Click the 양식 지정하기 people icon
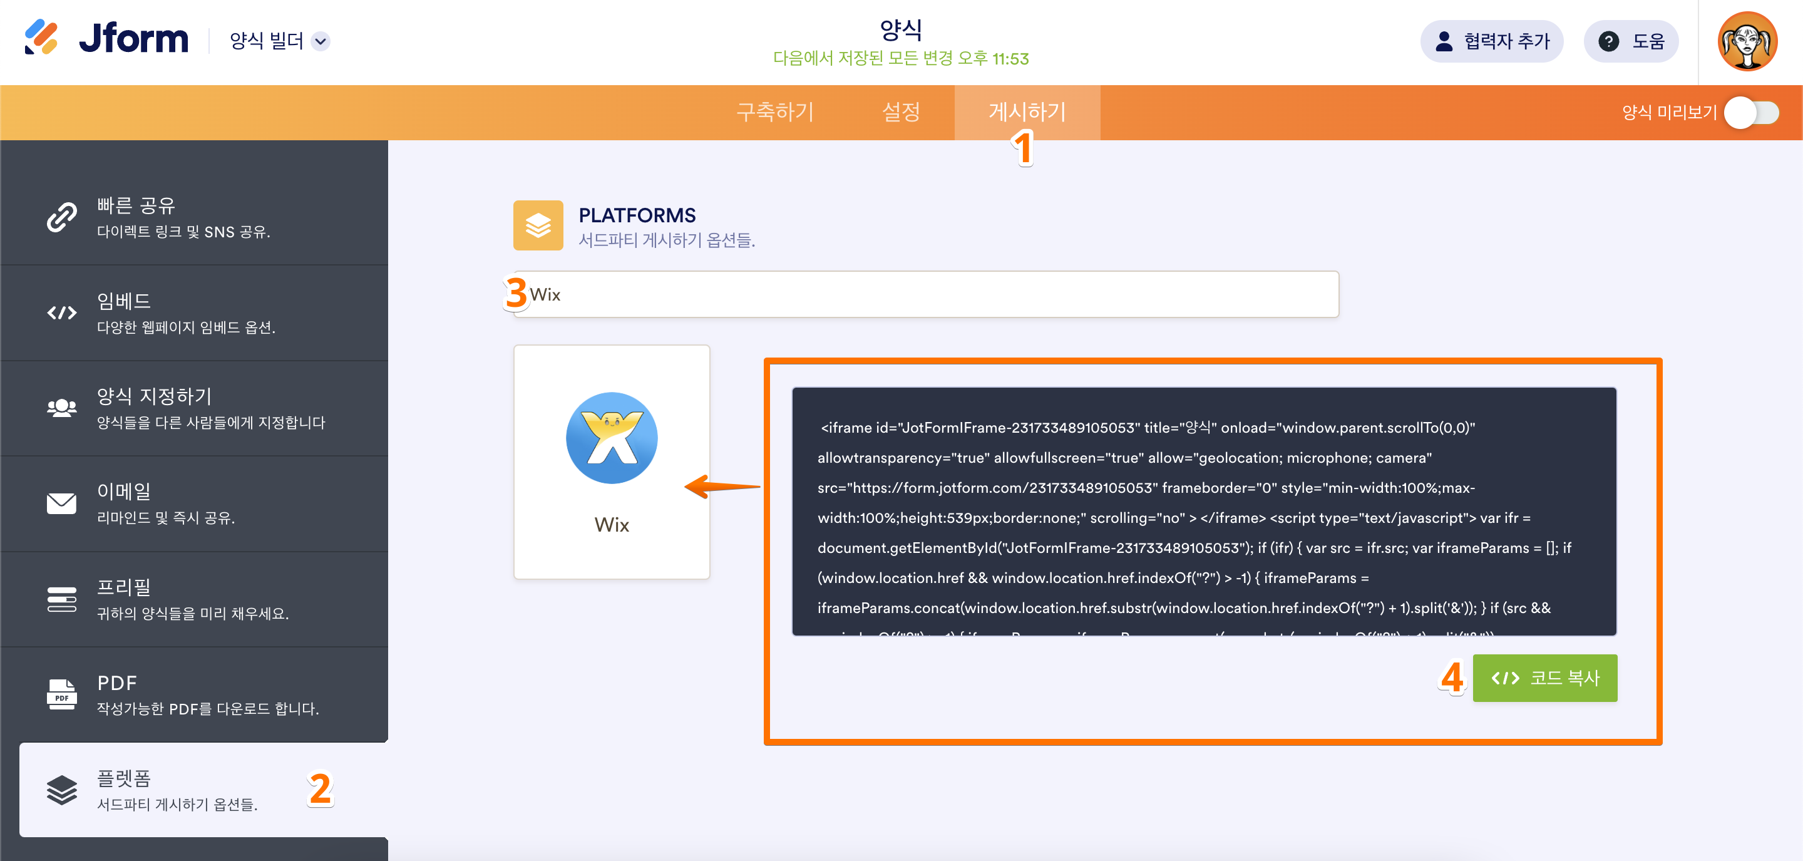This screenshot has width=1803, height=861. click(x=61, y=408)
